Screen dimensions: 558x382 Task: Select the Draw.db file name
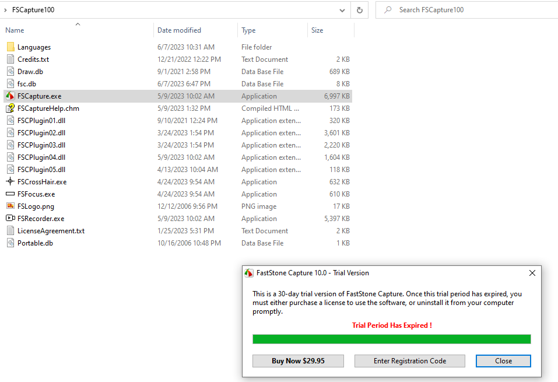tap(30, 72)
